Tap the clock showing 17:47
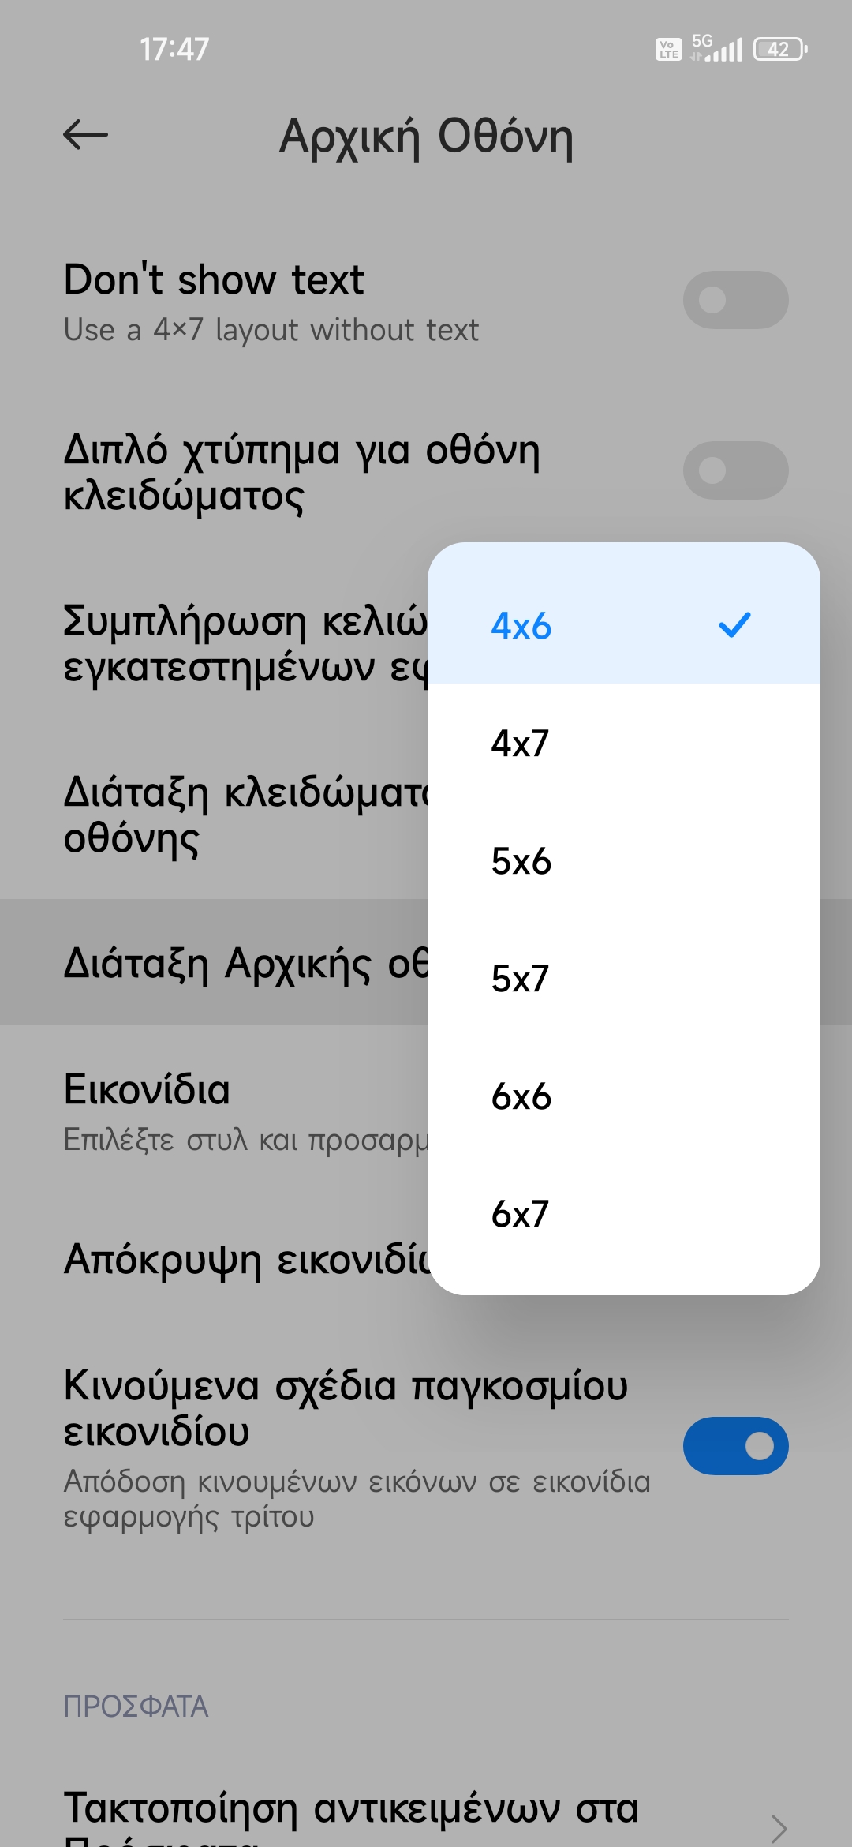Viewport: 852px width, 1847px height. pyautogui.click(x=174, y=50)
